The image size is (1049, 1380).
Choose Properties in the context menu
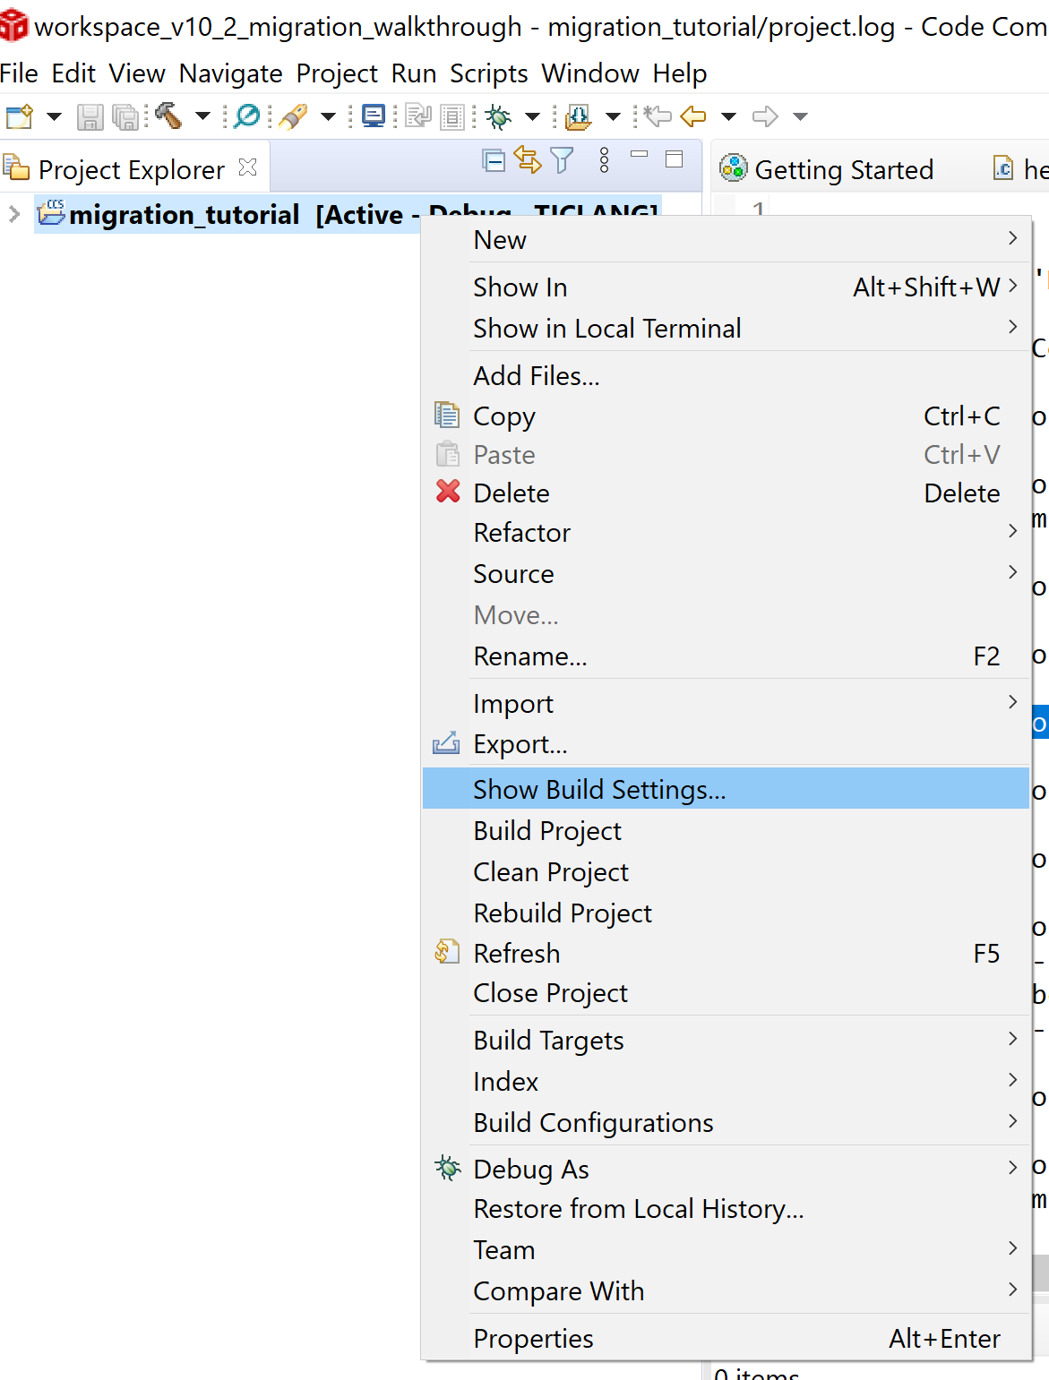[x=533, y=1338]
